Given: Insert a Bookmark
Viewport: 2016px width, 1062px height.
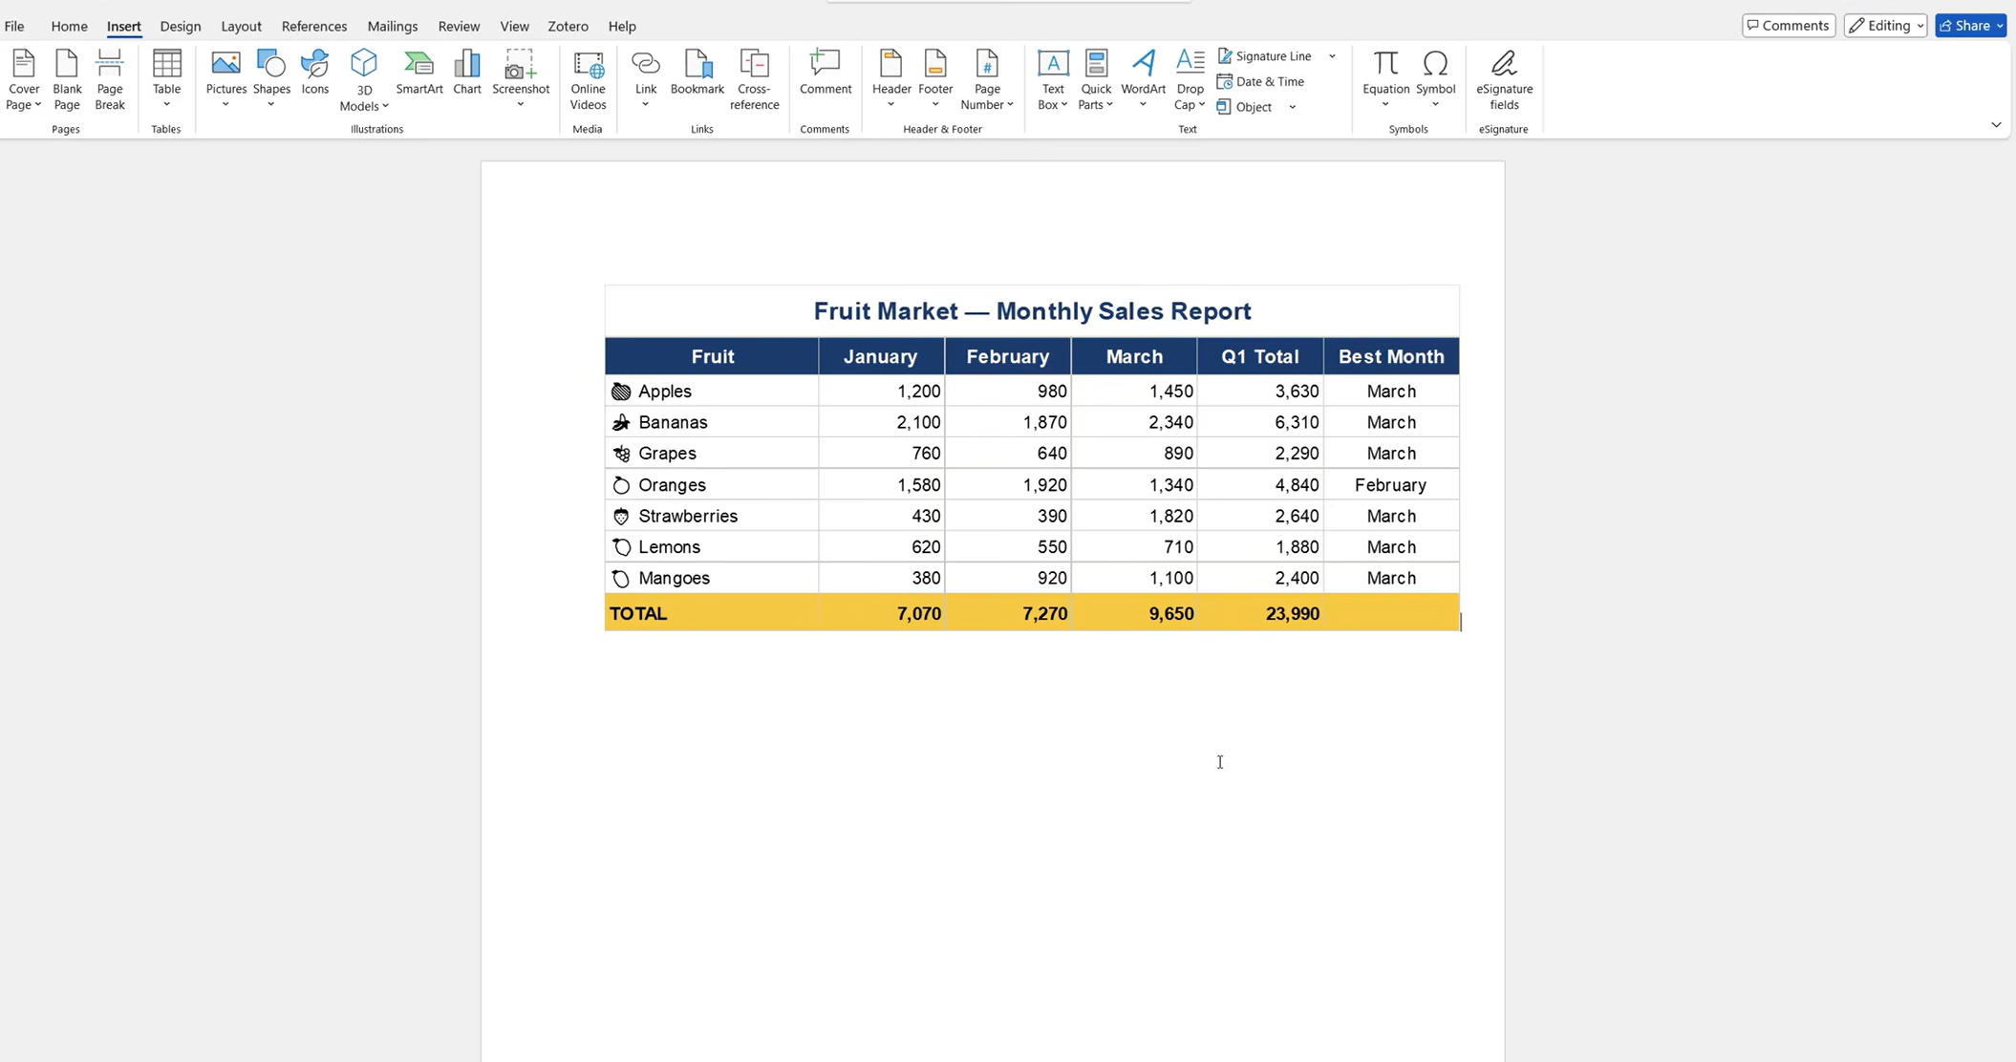Looking at the screenshot, I should [x=697, y=74].
